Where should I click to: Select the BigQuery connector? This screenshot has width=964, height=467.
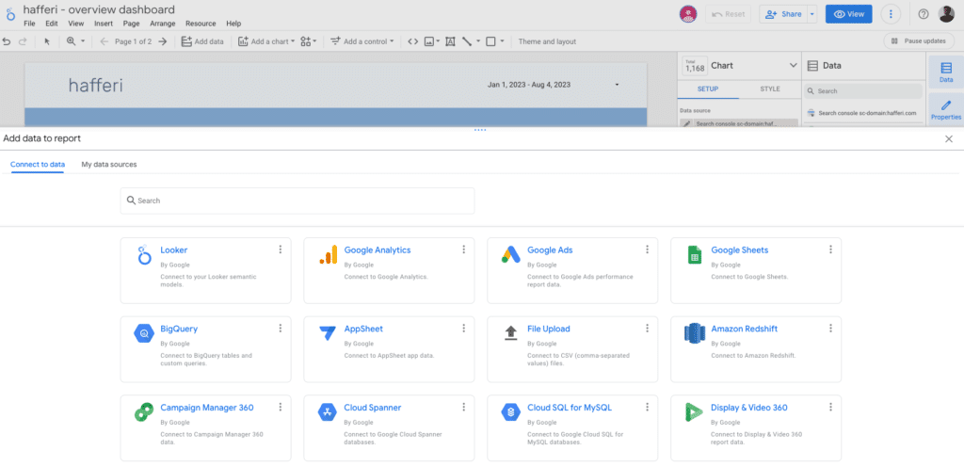(205, 349)
